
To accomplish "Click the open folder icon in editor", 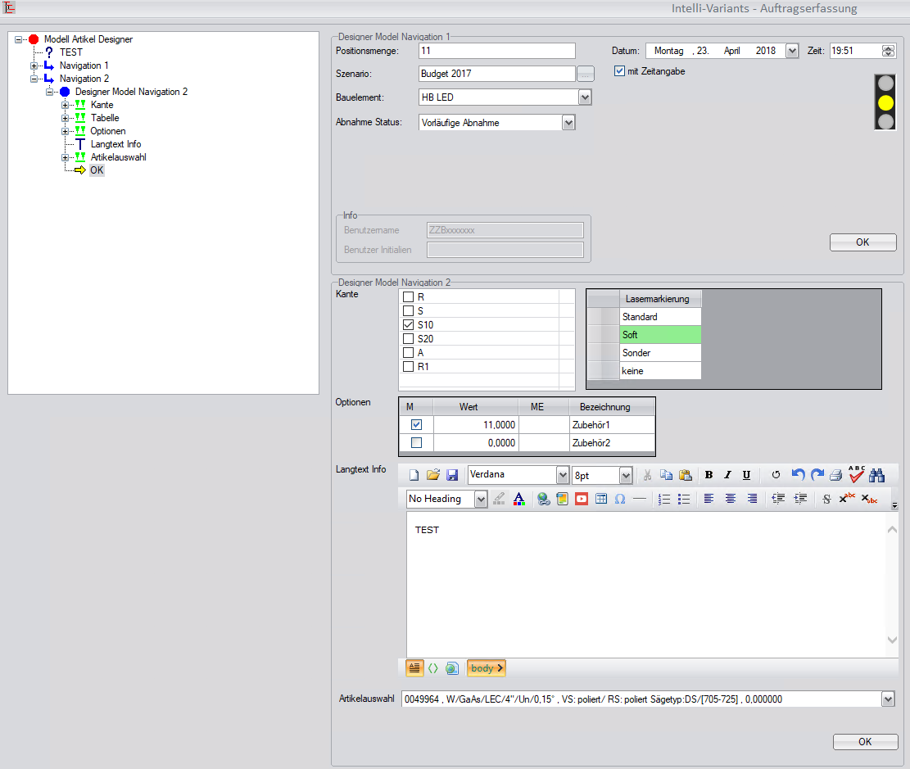I will [x=433, y=475].
